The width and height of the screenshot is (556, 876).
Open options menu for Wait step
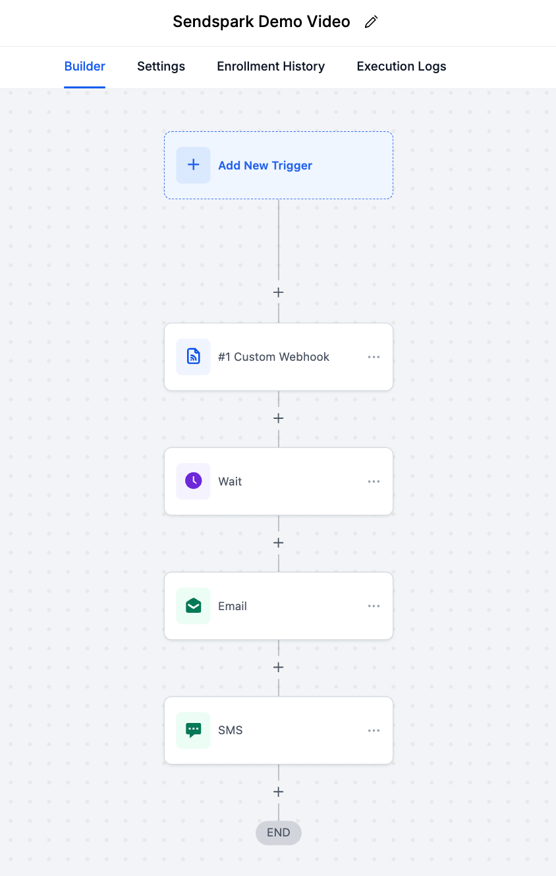pyautogui.click(x=374, y=482)
